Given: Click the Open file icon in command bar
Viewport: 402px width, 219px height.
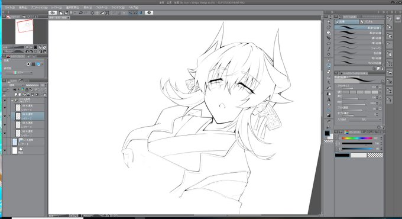Looking at the screenshot, I should click(66, 12).
